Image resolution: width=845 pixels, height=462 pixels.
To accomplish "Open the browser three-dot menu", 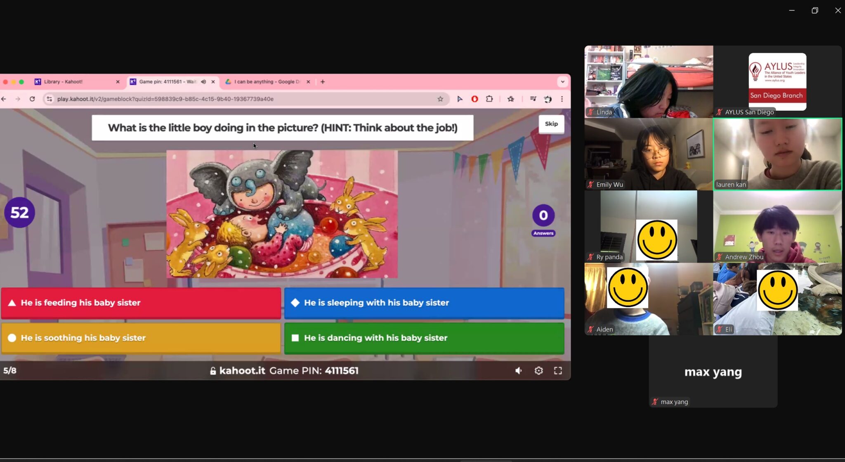I will [562, 99].
